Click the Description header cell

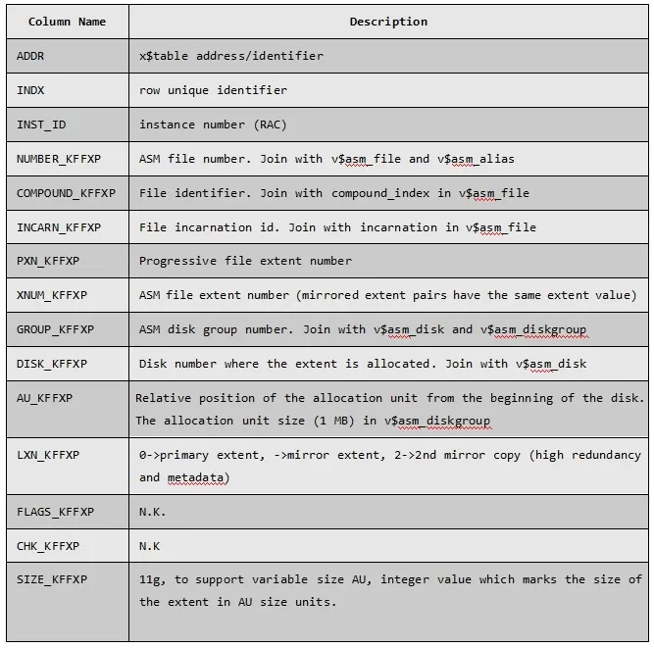tap(388, 22)
